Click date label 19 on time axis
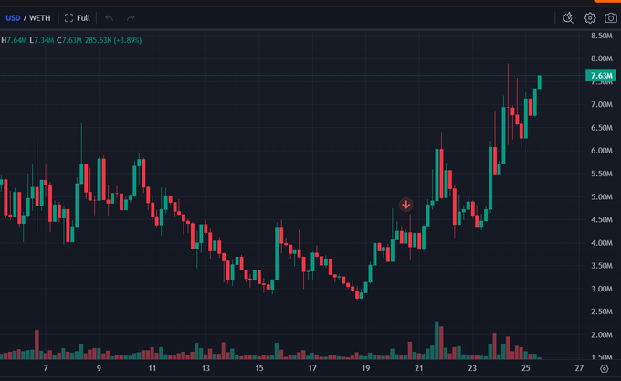This screenshot has height=381, width=621. click(365, 368)
